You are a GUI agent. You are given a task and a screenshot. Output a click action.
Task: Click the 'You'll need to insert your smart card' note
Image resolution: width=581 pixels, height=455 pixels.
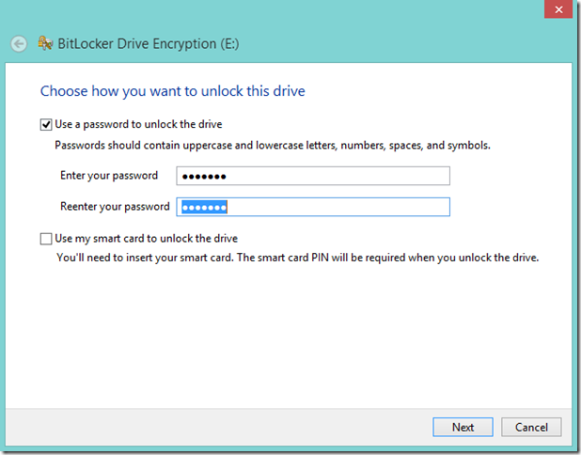pos(297,258)
